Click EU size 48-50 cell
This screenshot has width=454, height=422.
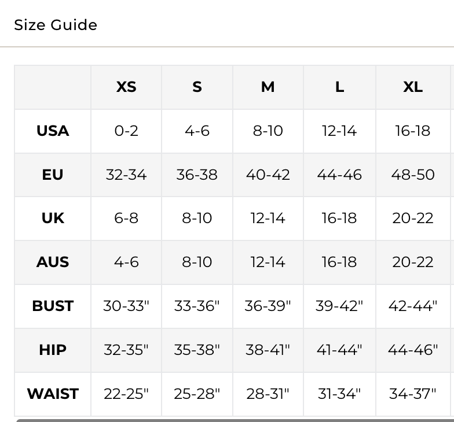413,175
